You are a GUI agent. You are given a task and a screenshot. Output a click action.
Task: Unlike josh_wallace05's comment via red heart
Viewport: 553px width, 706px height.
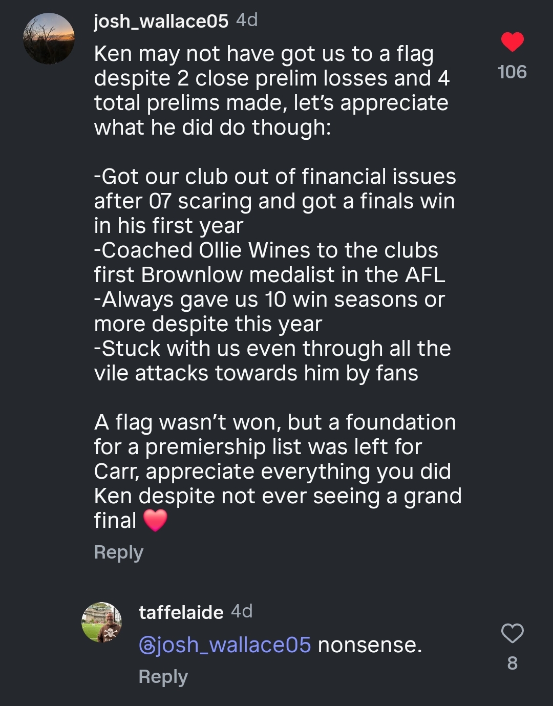pos(512,42)
